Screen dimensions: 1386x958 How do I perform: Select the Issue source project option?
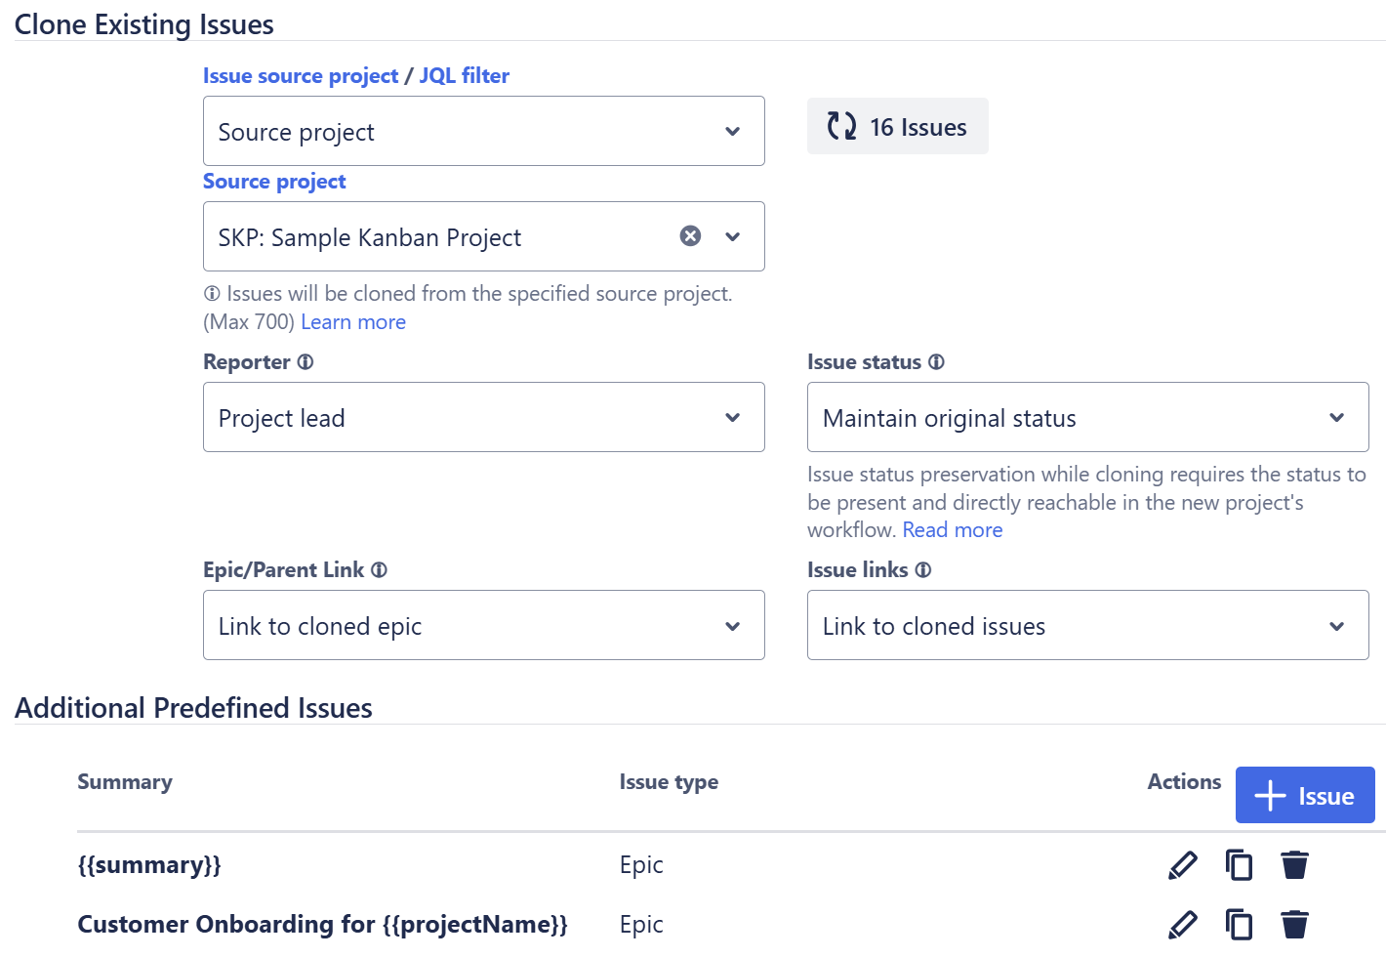click(301, 75)
